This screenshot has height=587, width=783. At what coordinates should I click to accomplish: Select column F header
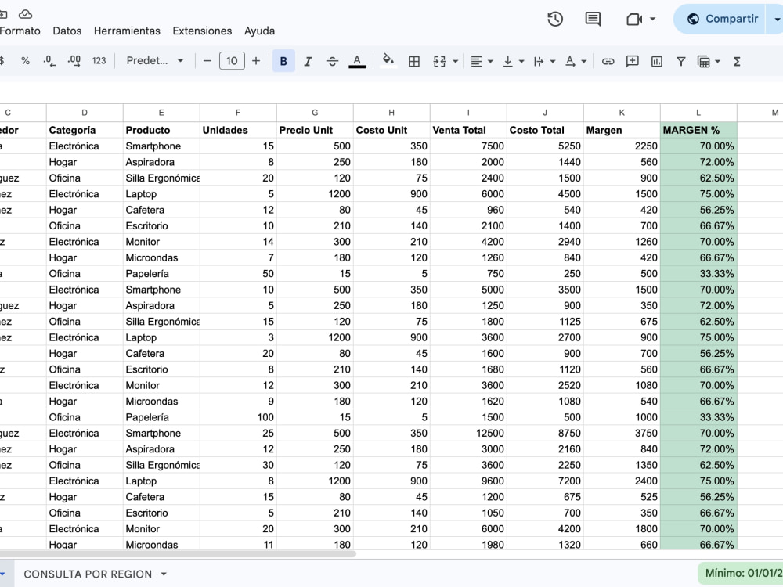point(238,113)
